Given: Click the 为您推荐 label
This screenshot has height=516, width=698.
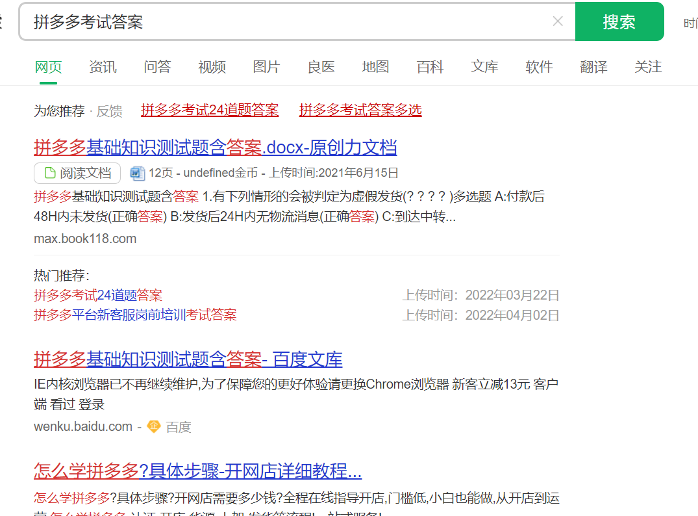Looking at the screenshot, I should (59, 110).
